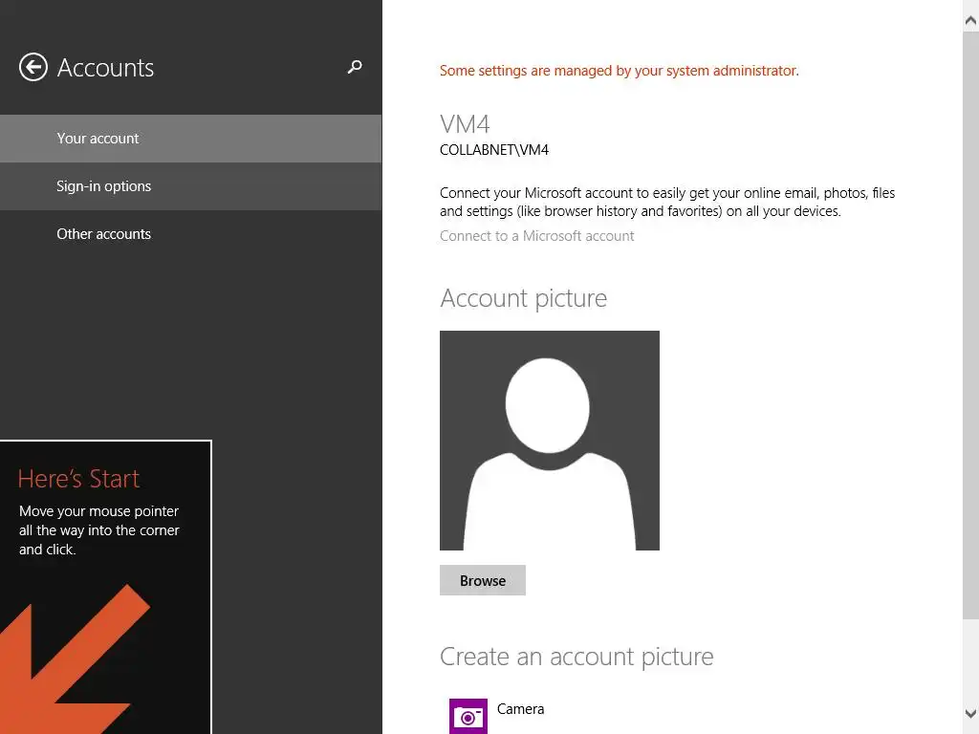Click the Account picture heading
This screenshot has height=734, width=979.
pyautogui.click(x=523, y=298)
